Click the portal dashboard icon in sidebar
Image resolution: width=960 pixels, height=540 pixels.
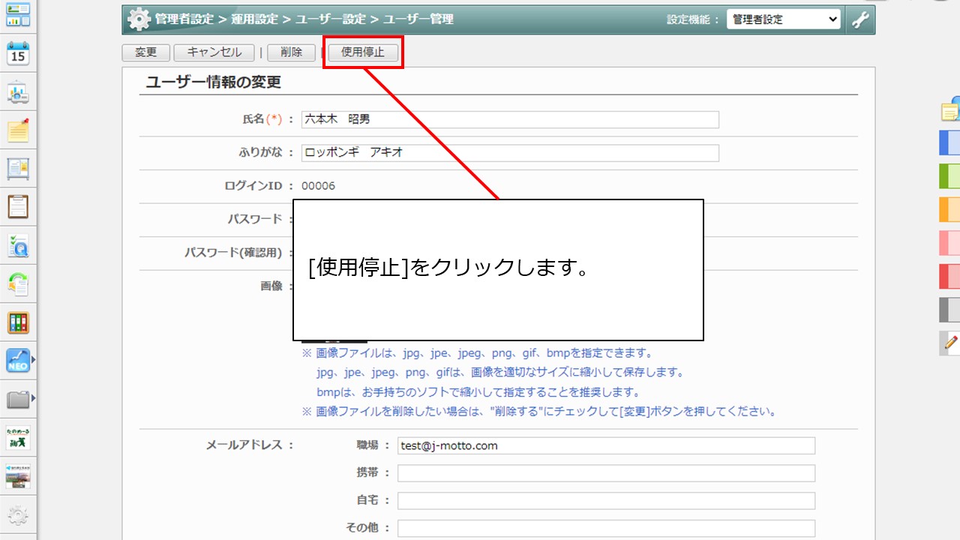[17, 14]
